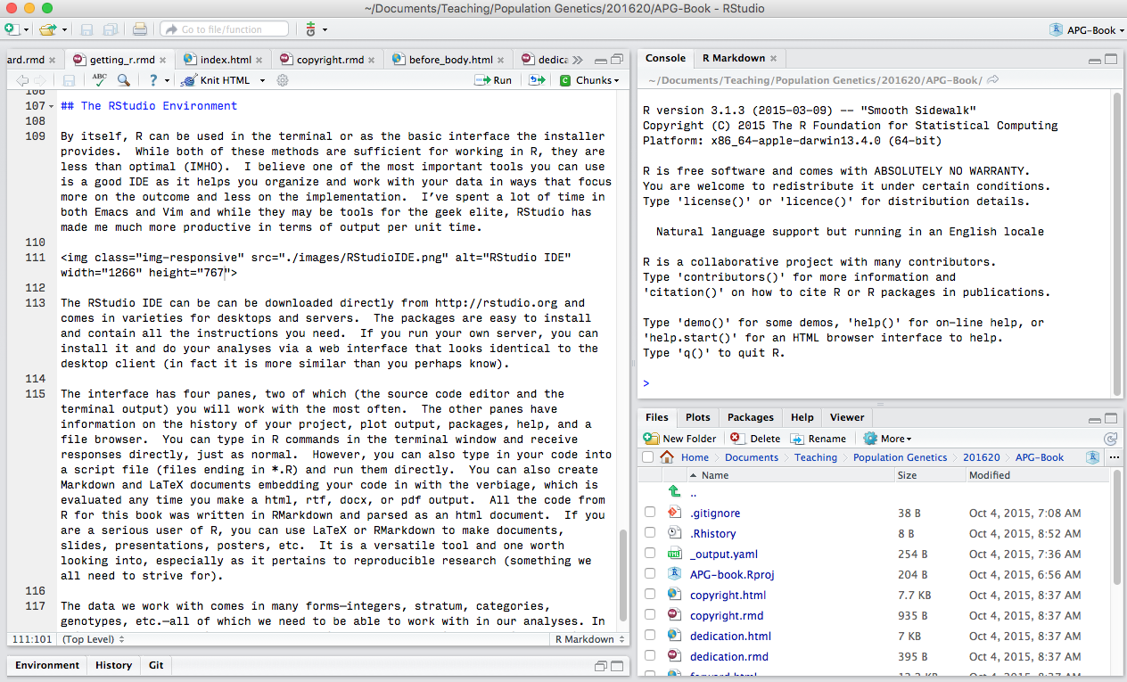Open the APG-Book project dropdown
The height and width of the screenshot is (682, 1127).
[x=1087, y=29]
